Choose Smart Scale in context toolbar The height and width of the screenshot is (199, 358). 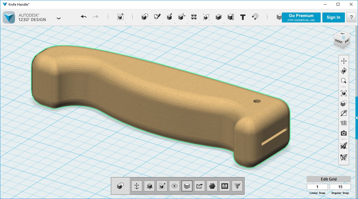[x=162, y=186]
